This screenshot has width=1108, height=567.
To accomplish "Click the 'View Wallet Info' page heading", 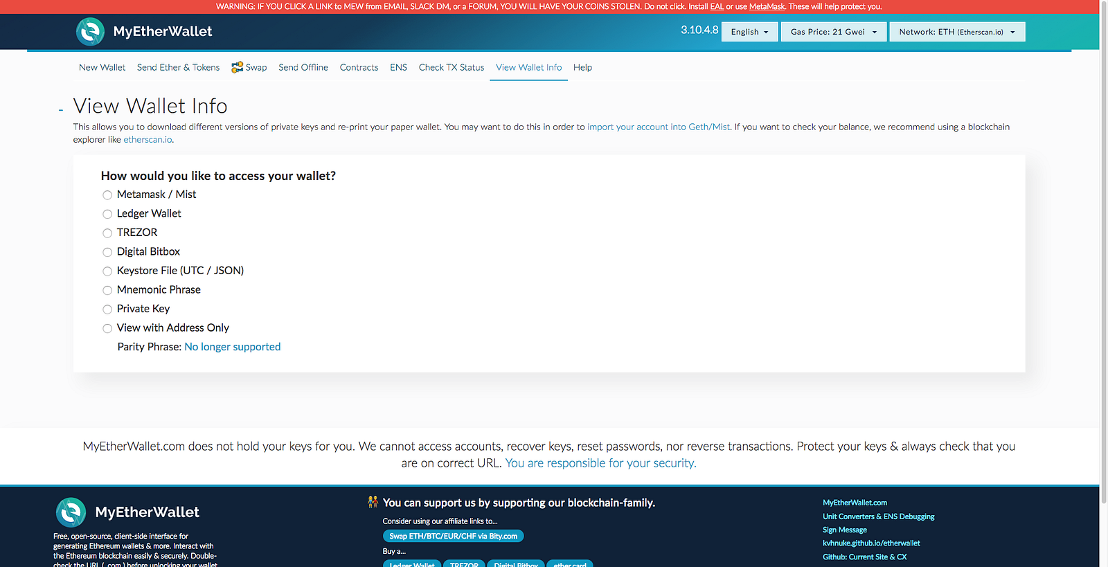I will (150, 106).
